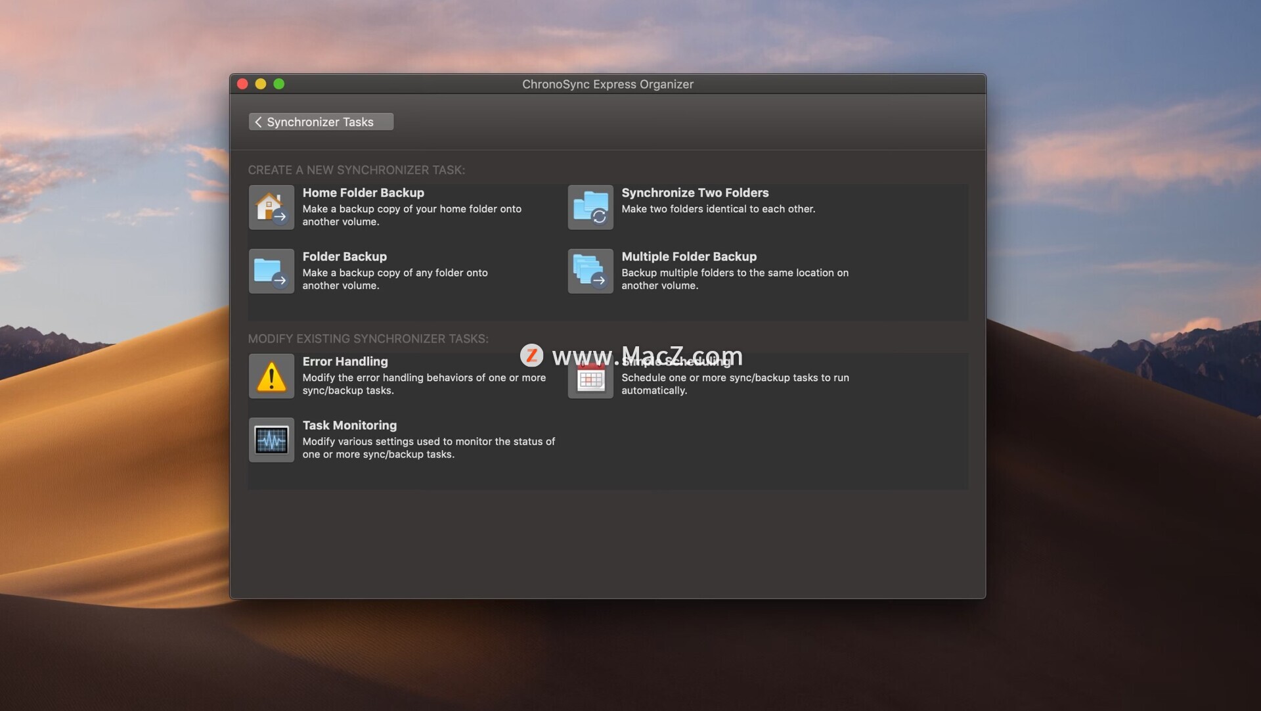Click the Synchronize Two Folders icon
This screenshot has width=1261, height=711.
(x=590, y=207)
